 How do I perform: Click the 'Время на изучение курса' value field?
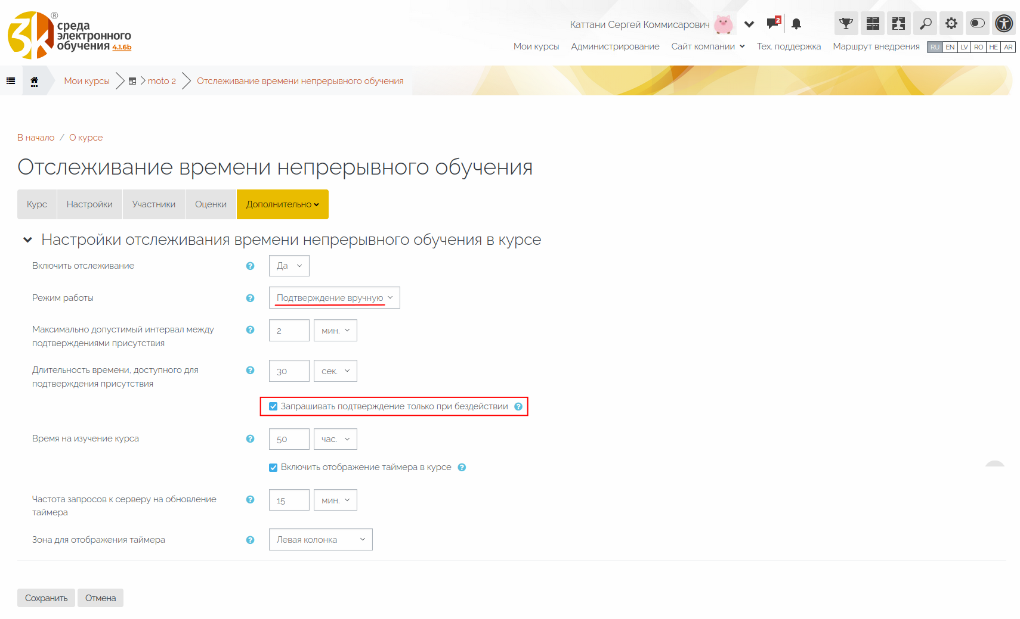[289, 439]
